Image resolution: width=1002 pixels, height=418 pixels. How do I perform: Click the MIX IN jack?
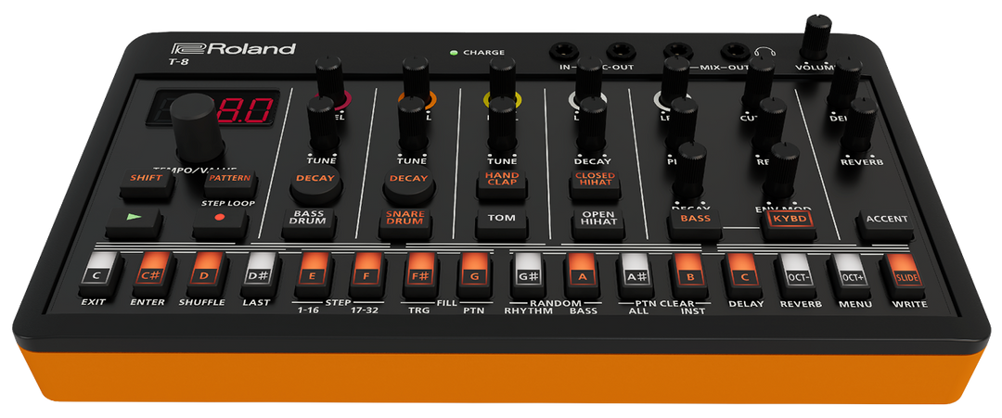(676, 50)
